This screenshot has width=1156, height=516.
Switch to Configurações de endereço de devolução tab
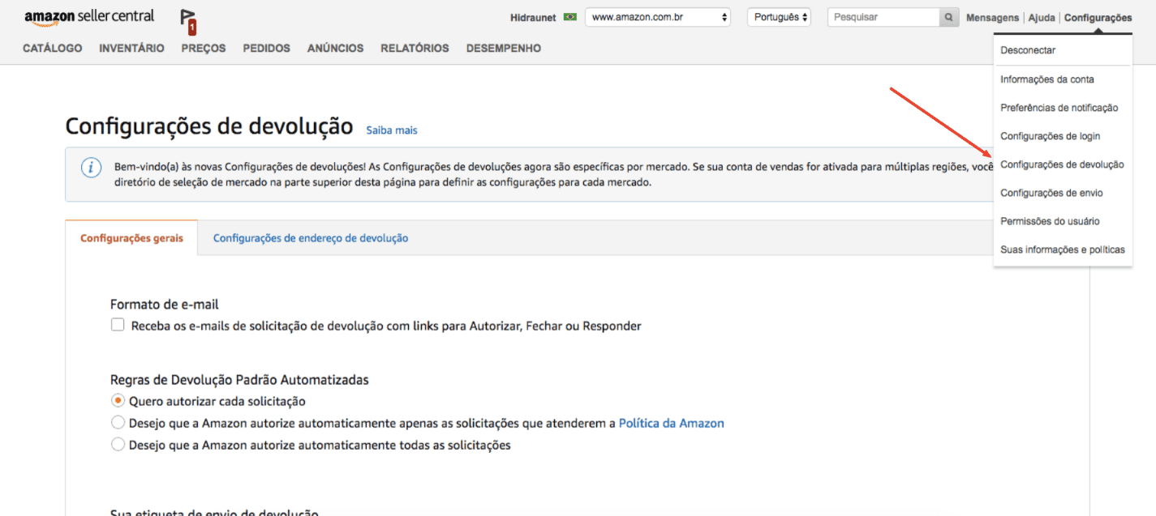(x=311, y=238)
